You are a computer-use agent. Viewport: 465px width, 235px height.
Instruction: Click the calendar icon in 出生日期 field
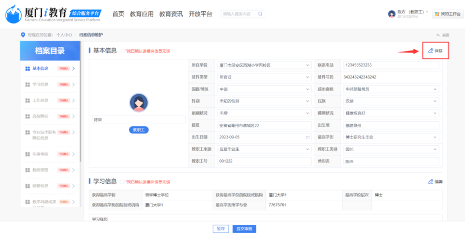click(307, 137)
